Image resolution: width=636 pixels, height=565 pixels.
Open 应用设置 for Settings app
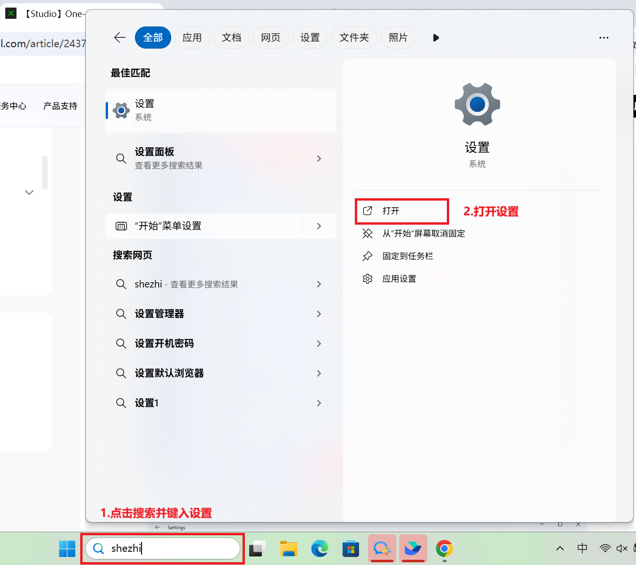point(399,279)
